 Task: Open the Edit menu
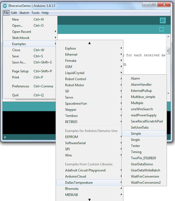[14, 13]
